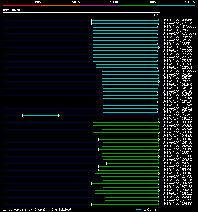Click UniRef100_Q8RX74 label
The image size is (198, 212).
178,78
